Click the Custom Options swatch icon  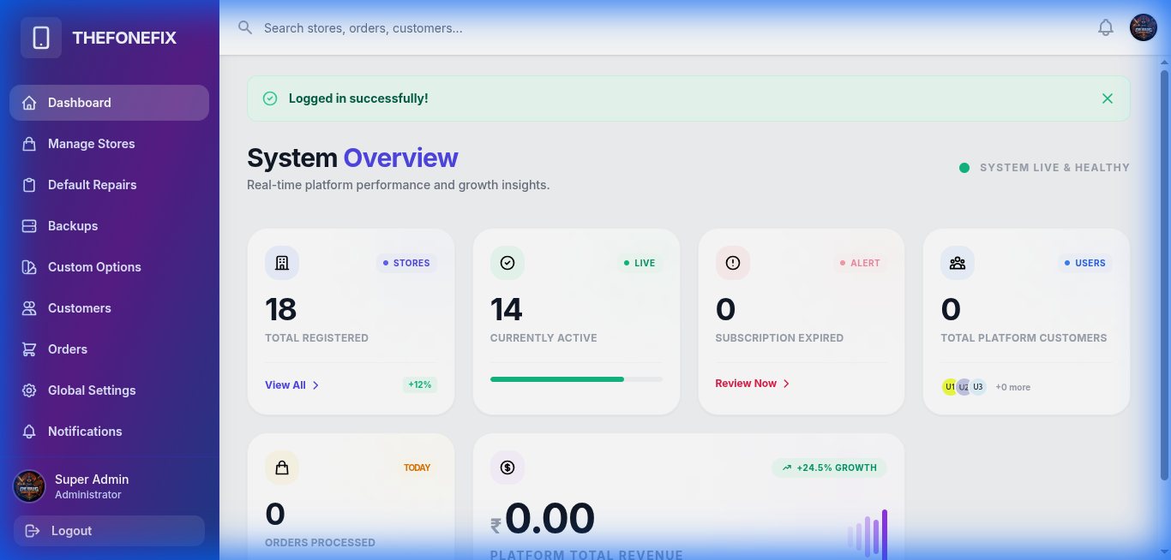29,267
